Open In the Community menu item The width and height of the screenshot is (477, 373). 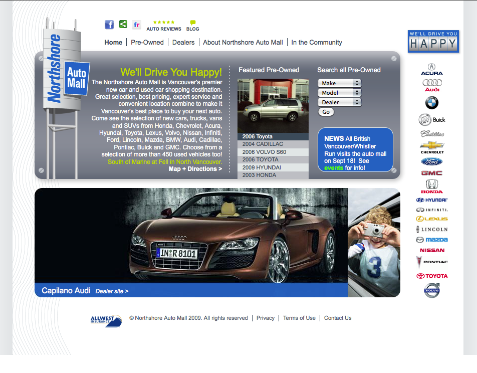click(317, 42)
